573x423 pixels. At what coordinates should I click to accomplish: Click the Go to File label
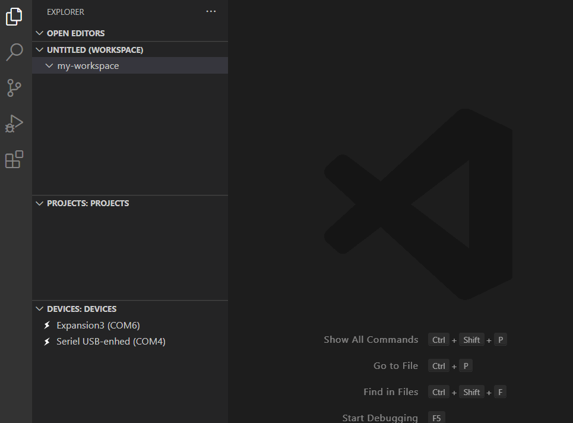pos(396,365)
